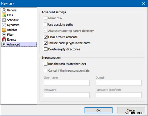Open Dynamics label
Viewport: 148px width, 116px height.
[13, 25]
